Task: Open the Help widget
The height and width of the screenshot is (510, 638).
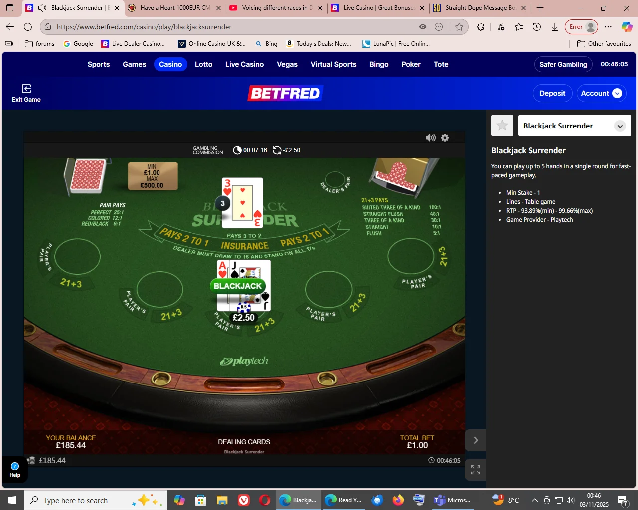Action: click(x=15, y=470)
